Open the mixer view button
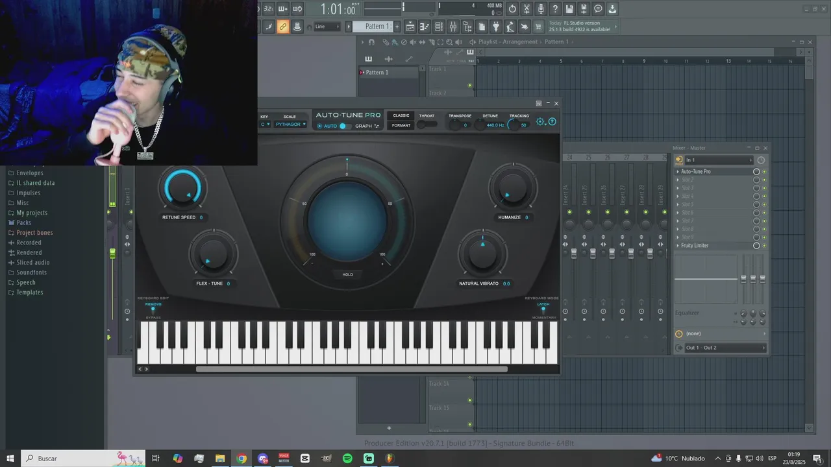Image resolution: width=831 pixels, height=467 pixels. [453, 27]
